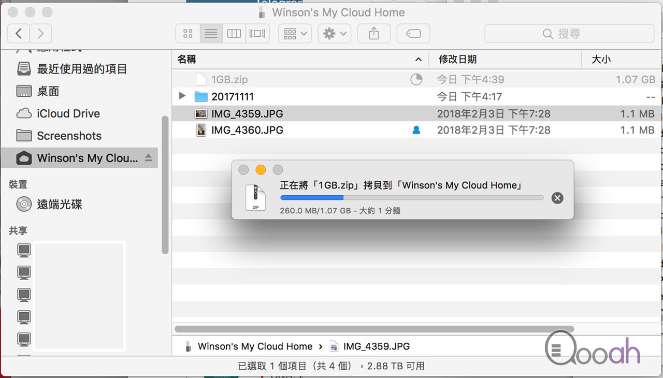
Task: Open the gear action menu
Action: [x=335, y=34]
